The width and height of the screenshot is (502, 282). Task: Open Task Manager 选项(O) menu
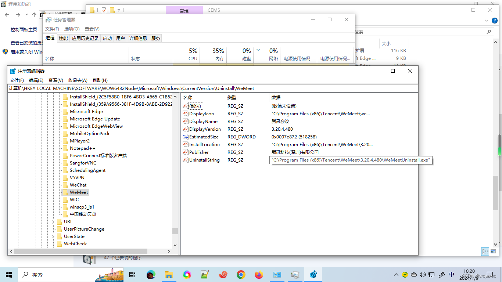(x=72, y=29)
